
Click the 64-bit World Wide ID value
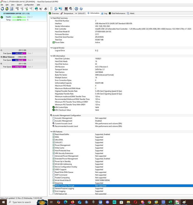tap(102, 180)
